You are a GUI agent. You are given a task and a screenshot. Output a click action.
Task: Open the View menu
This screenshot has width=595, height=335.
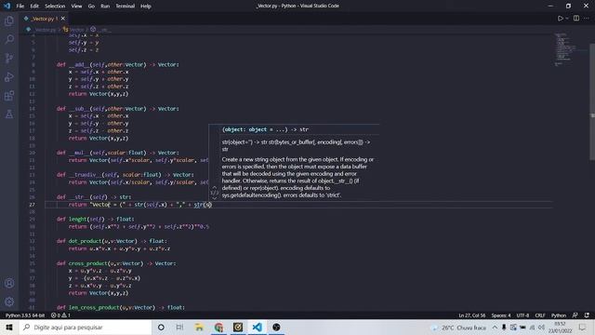tap(76, 7)
